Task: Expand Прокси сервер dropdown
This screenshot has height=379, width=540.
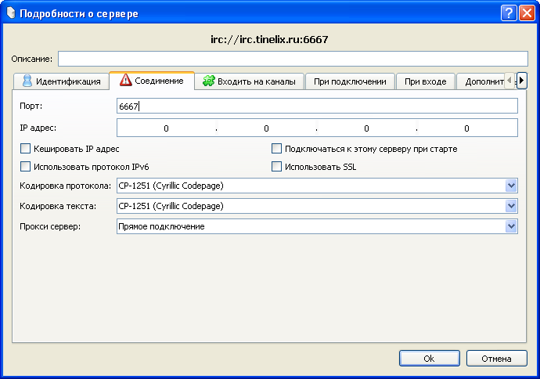Action: pos(511,226)
